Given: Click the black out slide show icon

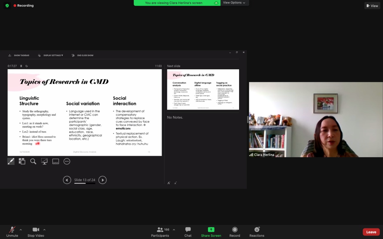Looking at the screenshot, I should (44, 161).
